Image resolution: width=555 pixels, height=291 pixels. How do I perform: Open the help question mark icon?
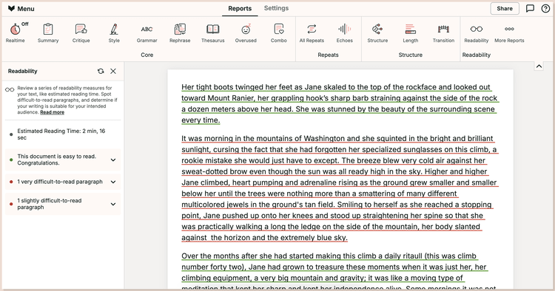pos(545,8)
